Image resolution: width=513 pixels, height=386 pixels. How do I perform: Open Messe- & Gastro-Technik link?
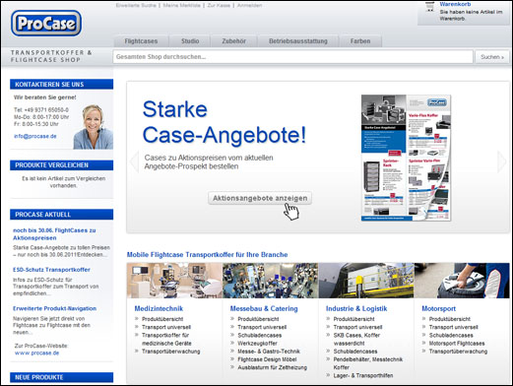269,352
